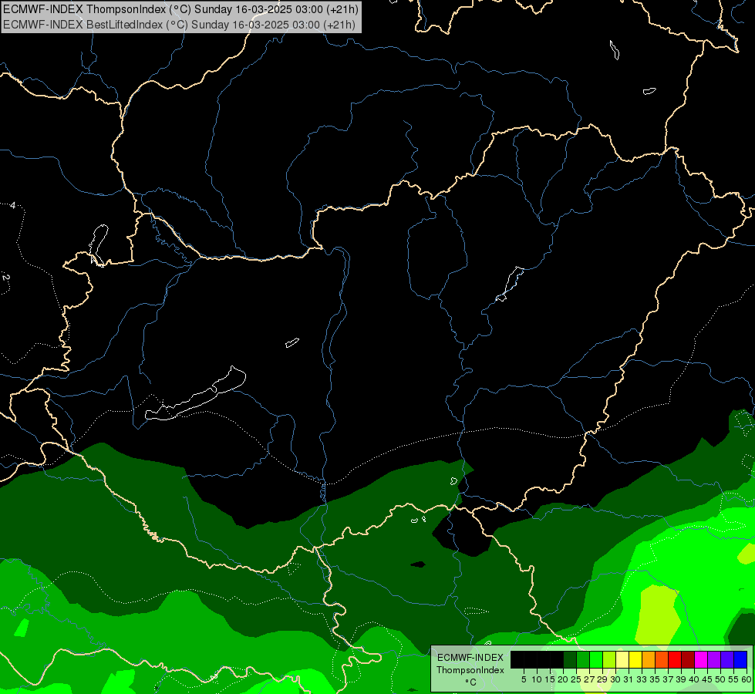Click the legend ThompsonIndex label text

tap(470, 670)
